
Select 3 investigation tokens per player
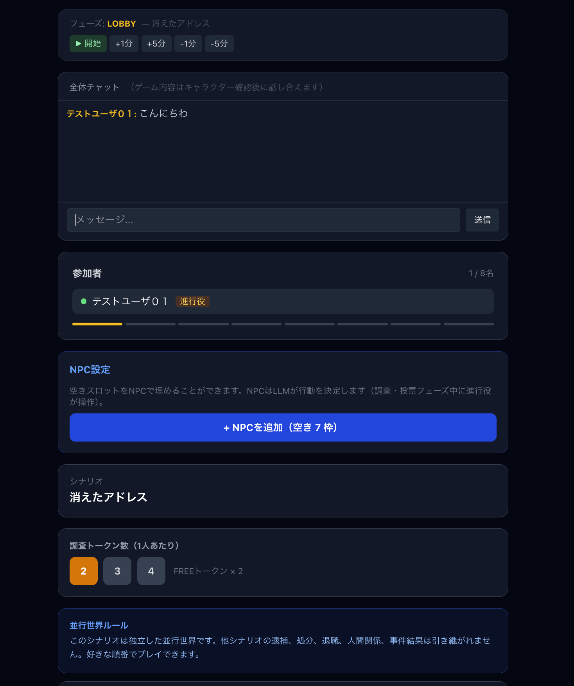pyautogui.click(x=117, y=571)
